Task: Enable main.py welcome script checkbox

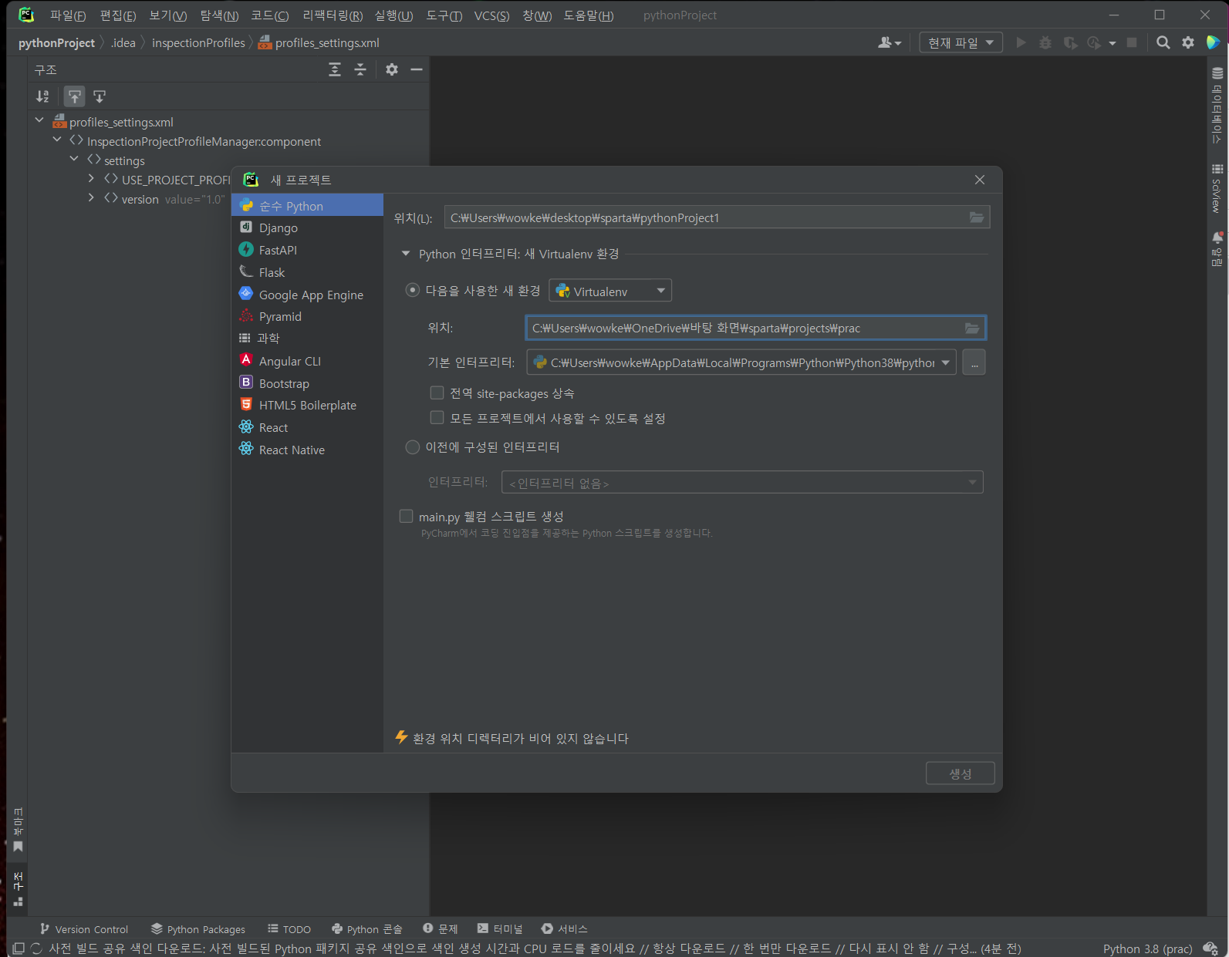Action: point(406,517)
